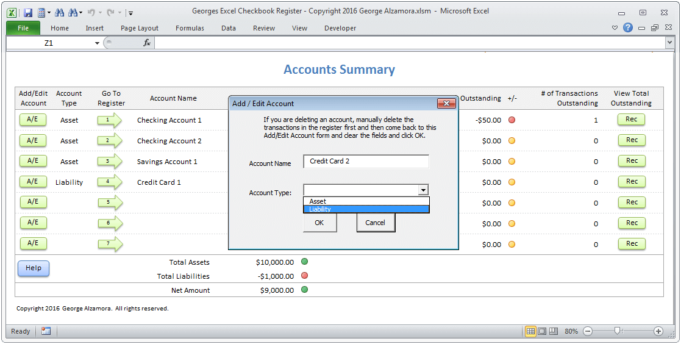The width and height of the screenshot is (681, 344).
Task: Click the zoom in plus icon
Action: coord(658,331)
